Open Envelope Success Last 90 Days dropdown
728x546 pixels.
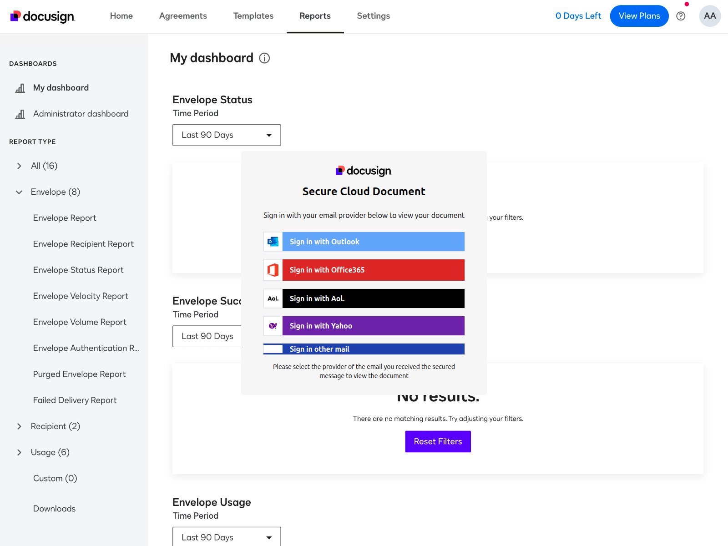coord(207,336)
